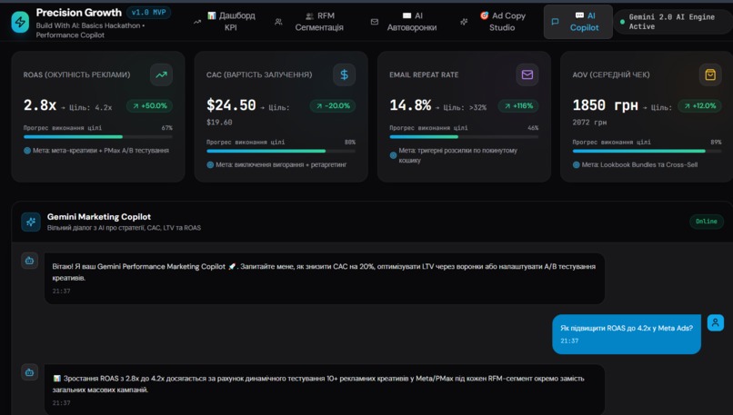Click the chat icon in AI Copilot tab
733x415 pixels.
click(555, 22)
